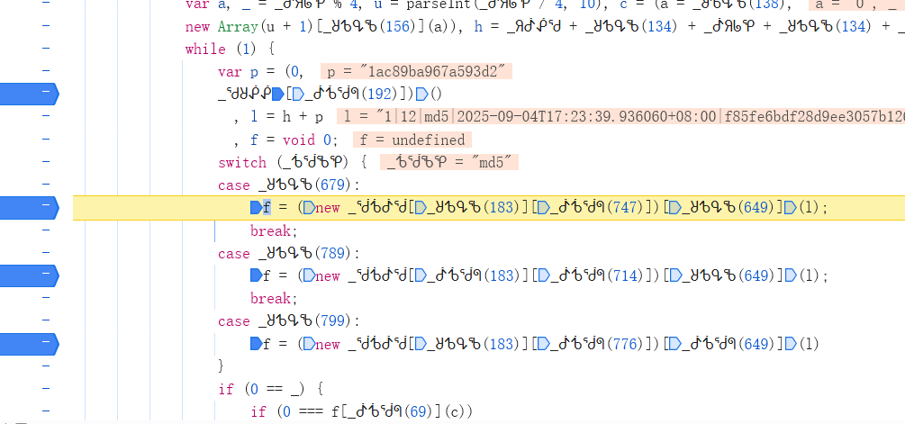Toggle the inline marker before the (183) call on the (776) line
Image resolution: width=905 pixels, height=424 pixels.
pos(421,344)
